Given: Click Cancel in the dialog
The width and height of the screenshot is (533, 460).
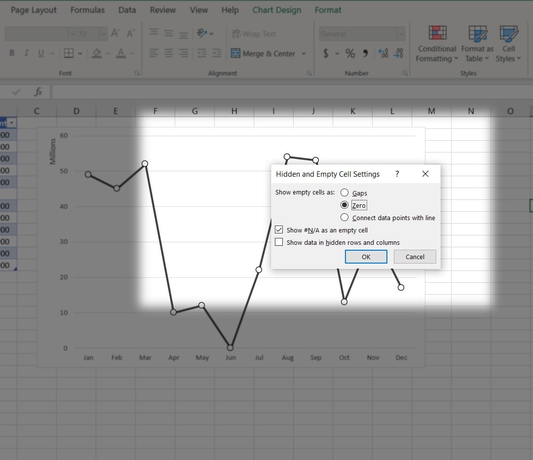Looking at the screenshot, I should 415,257.
